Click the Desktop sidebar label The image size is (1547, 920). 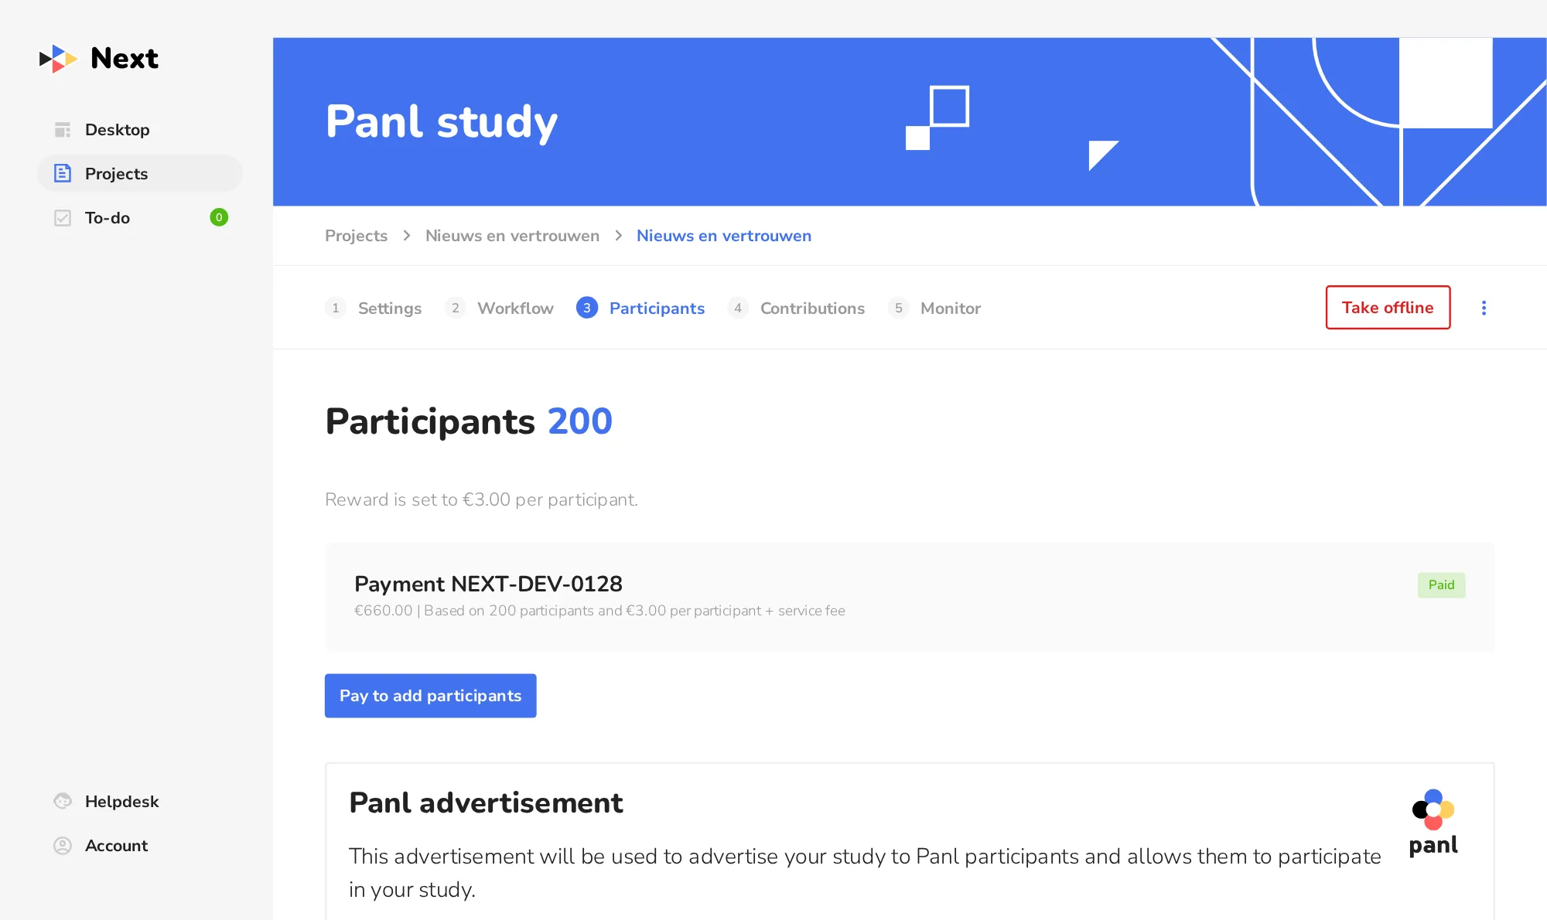coord(117,130)
